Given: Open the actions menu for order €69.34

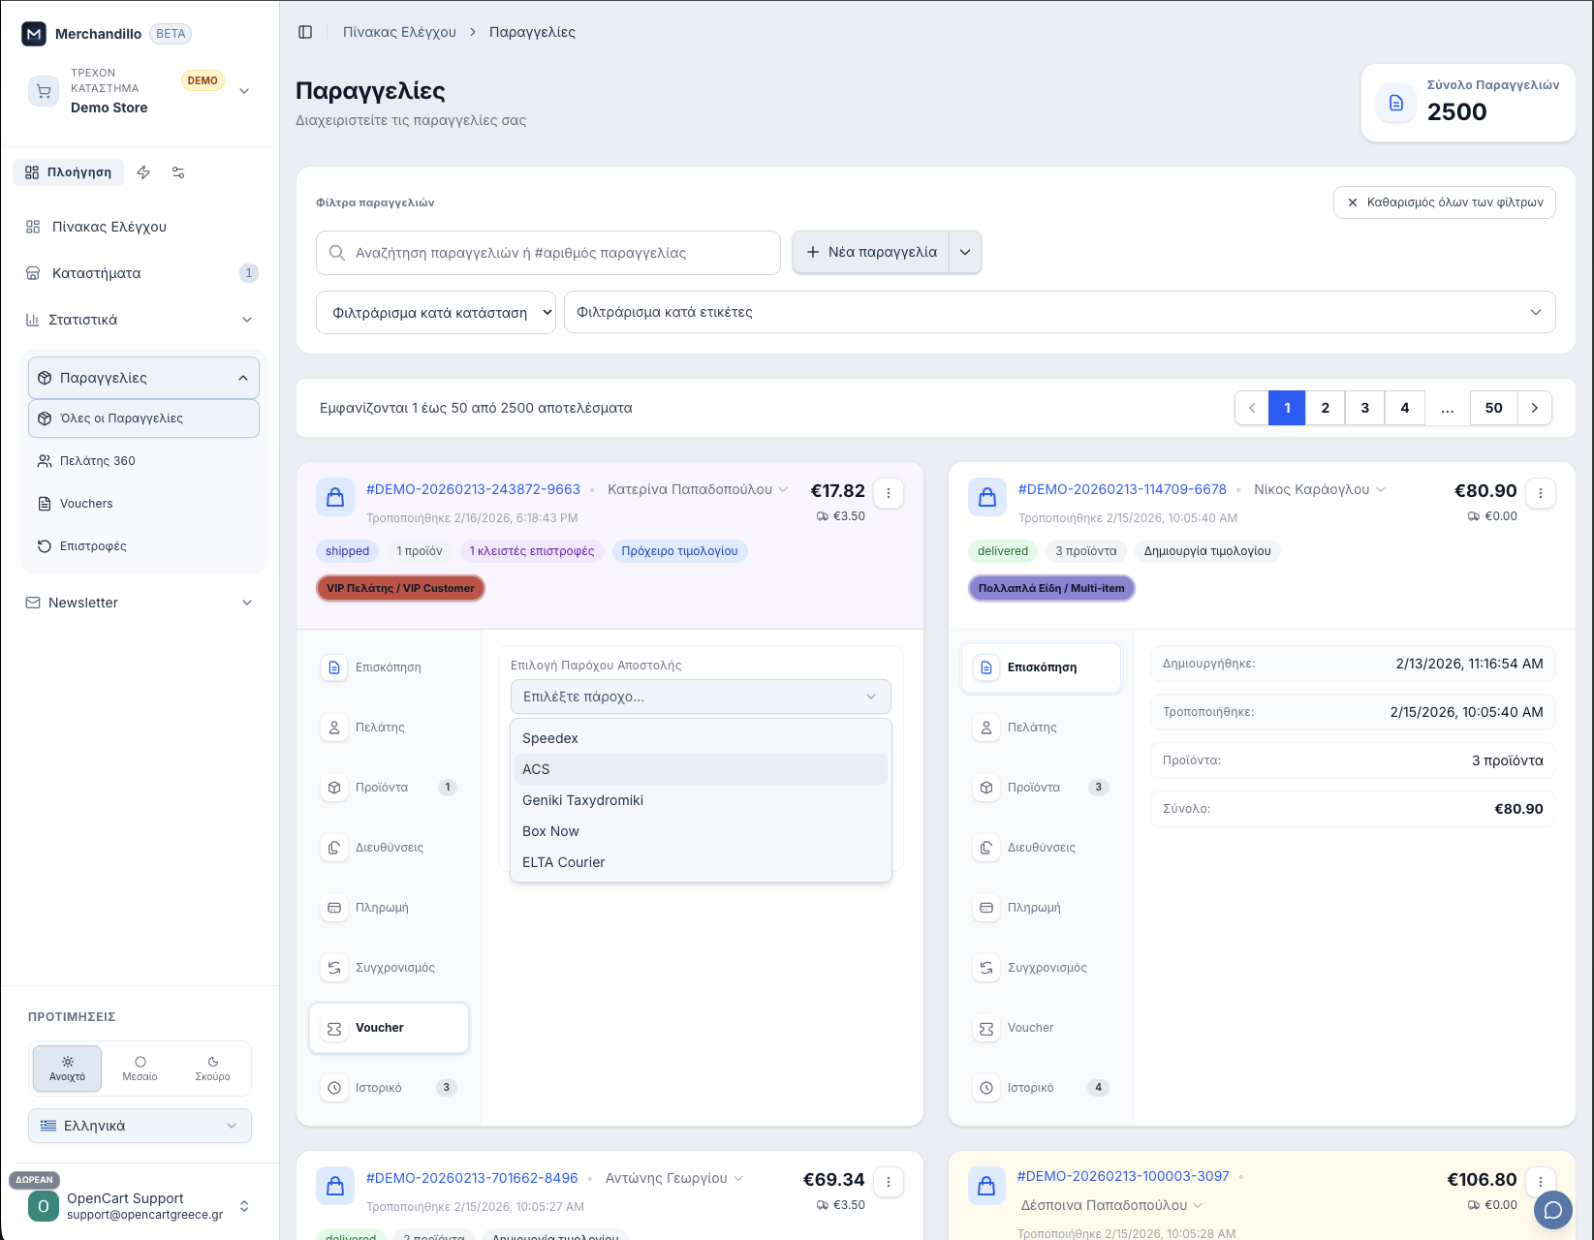Looking at the screenshot, I should (x=889, y=1182).
